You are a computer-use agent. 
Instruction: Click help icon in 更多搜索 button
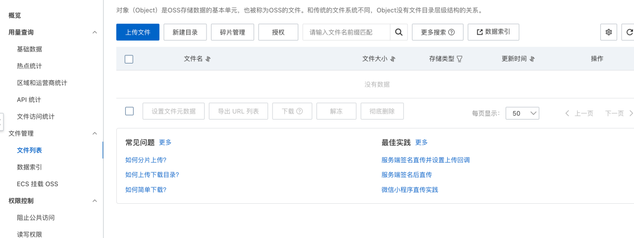pyautogui.click(x=451, y=32)
